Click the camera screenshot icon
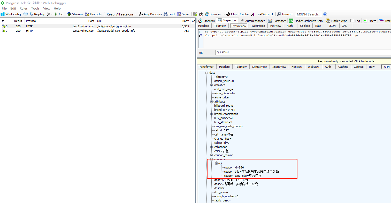391x203 pixels. coord(195,14)
